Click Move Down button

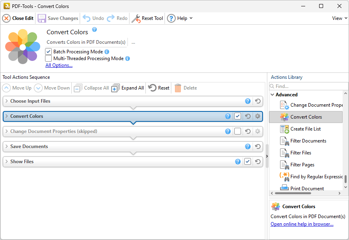point(52,88)
